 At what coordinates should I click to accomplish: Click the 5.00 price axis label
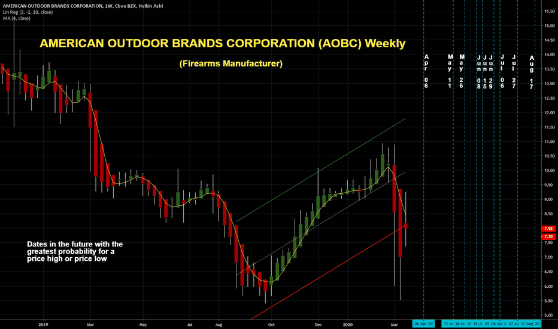550,315
